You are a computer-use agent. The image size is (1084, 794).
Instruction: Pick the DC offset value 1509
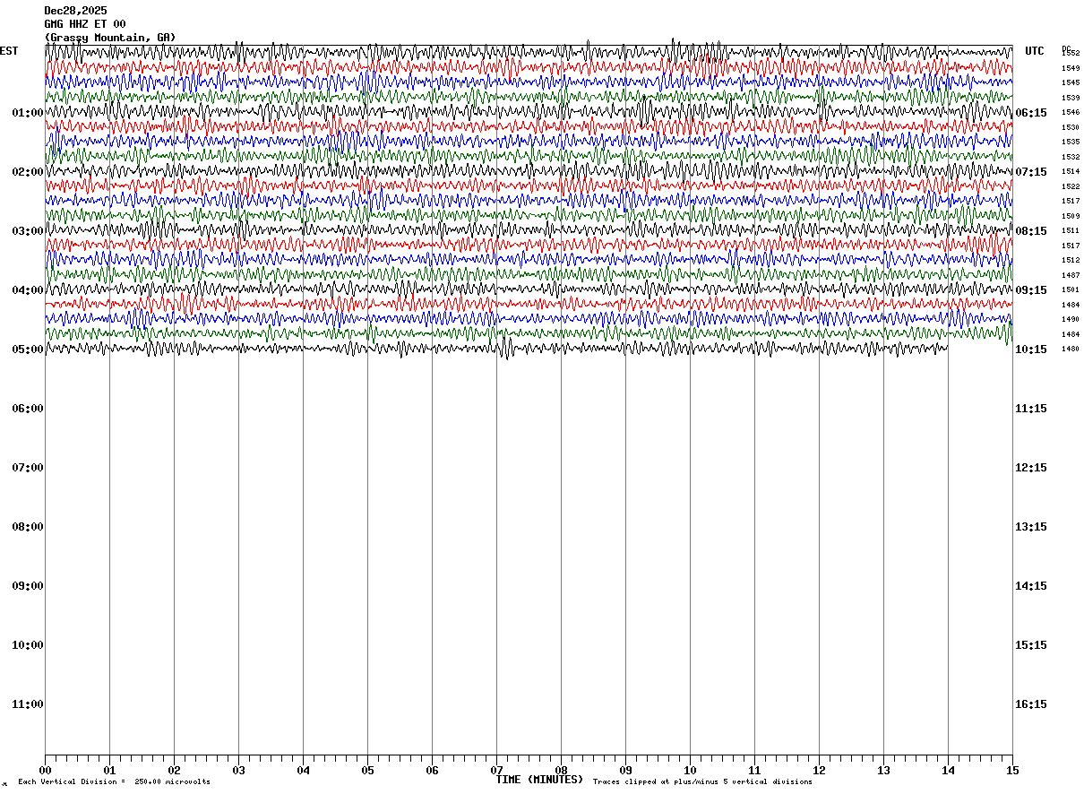pos(1071,216)
